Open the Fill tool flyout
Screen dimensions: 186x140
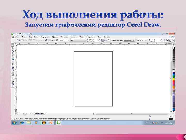tap(13, 84)
